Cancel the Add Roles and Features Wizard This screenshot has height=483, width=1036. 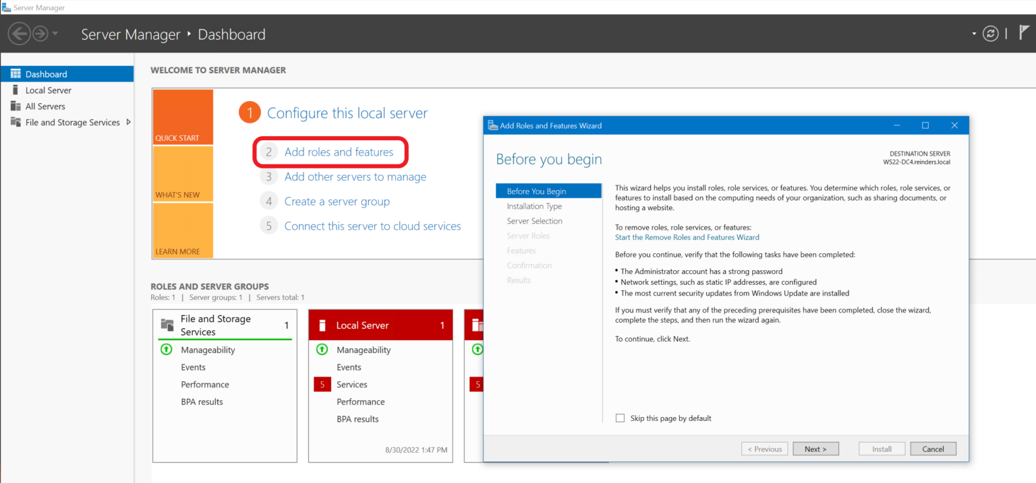click(x=933, y=448)
